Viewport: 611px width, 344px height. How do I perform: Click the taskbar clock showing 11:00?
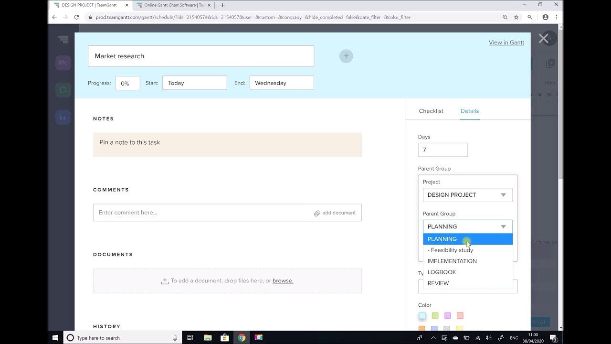(x=533, y=338)
